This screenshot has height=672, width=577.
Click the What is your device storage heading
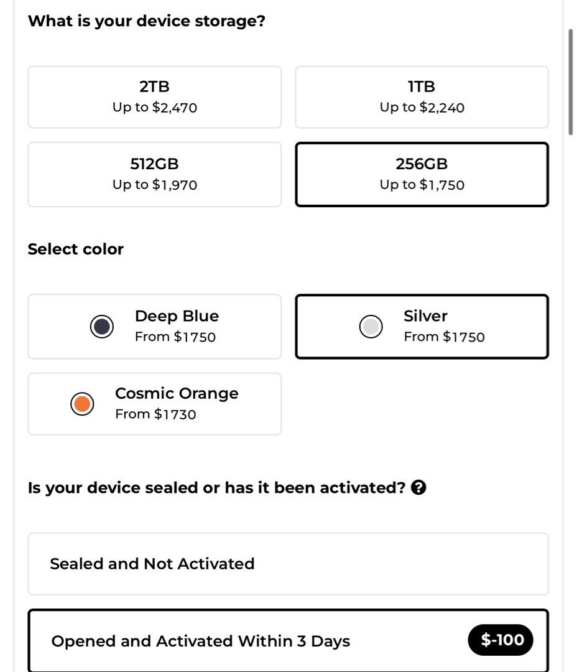147,21
